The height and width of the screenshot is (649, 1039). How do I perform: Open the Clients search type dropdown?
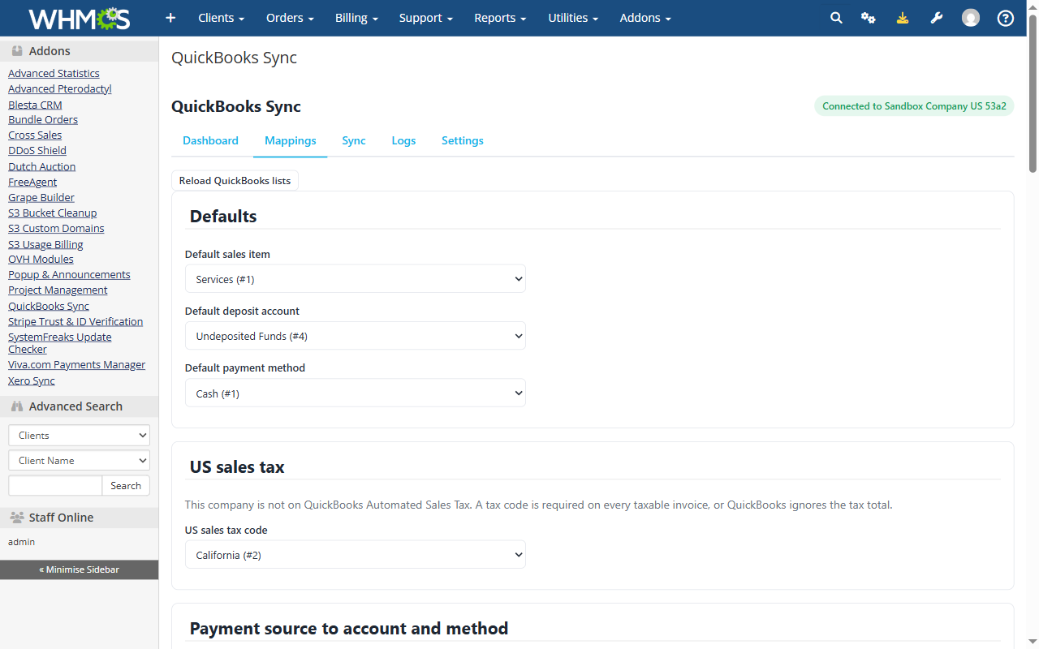[79, 436]
